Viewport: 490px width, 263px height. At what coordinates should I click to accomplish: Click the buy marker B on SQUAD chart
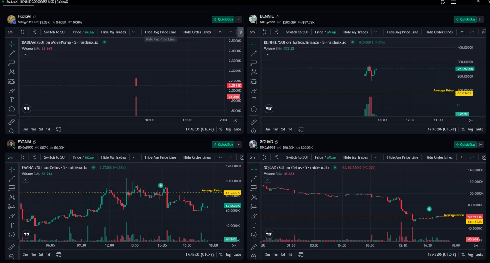pos(429,209)
